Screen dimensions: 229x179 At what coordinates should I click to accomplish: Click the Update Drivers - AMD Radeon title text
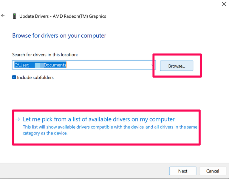[x=63, y=16]
